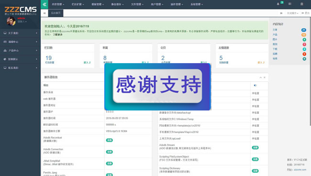The width and height of the screenshot is (311, 176).
Task: Open the 关闭操作 dropdown on the tab bar
Action: (292, 13)
